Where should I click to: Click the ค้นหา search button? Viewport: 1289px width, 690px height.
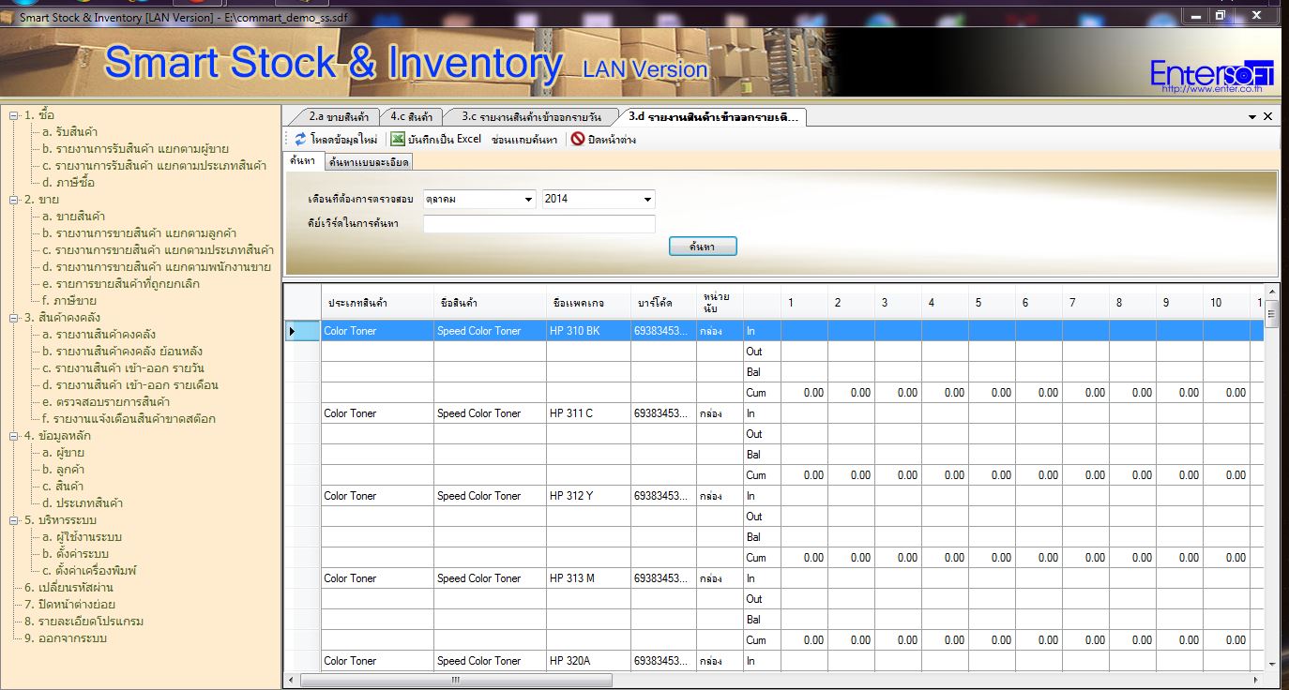click(703, 246)
